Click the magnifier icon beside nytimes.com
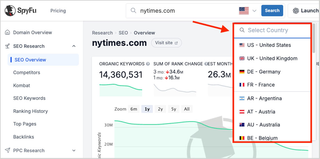 (x=133, y=11)
